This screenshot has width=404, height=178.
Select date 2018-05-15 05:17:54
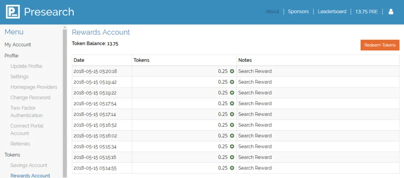(x=96, y=104)
